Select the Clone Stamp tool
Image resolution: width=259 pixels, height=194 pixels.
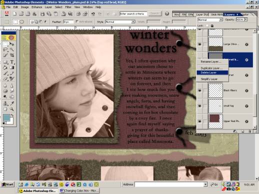tap(5, 103)
